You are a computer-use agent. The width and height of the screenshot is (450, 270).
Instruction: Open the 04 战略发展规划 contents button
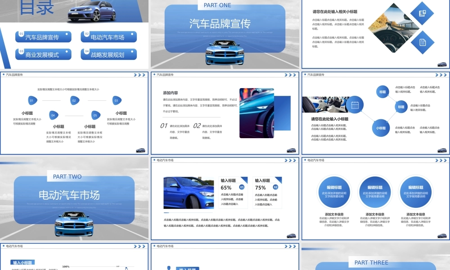109,54
